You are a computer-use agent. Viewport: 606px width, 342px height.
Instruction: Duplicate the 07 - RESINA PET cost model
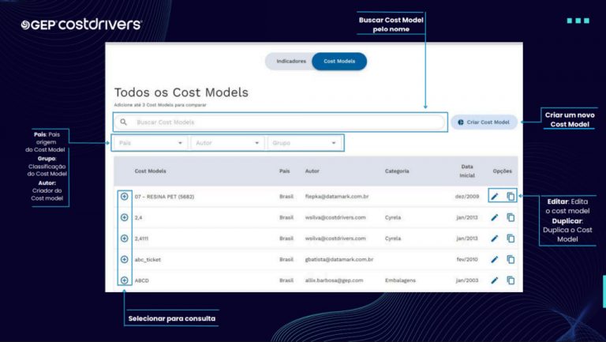tap(511, 197)
